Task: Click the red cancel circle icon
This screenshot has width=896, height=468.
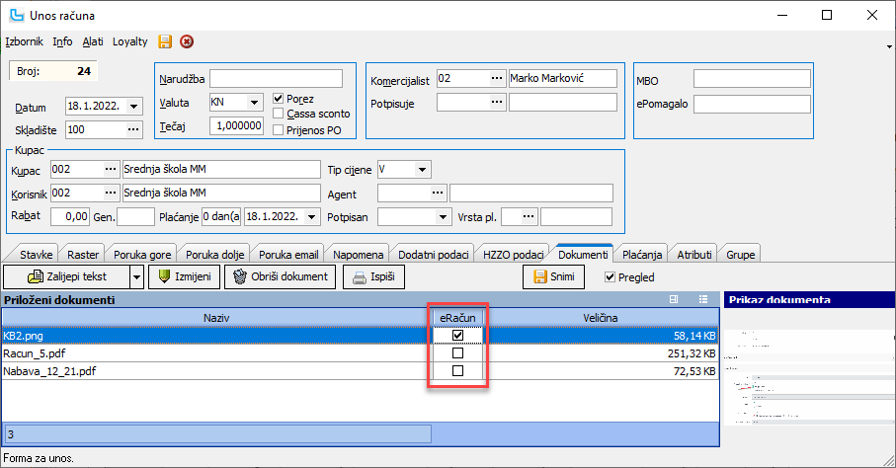Action: click(x=187, y=41)
